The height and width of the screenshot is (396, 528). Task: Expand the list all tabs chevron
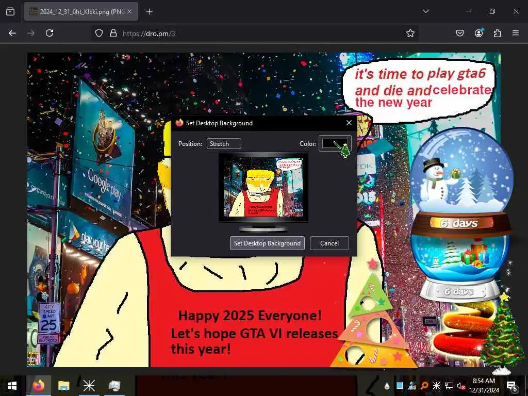(425, 11)
